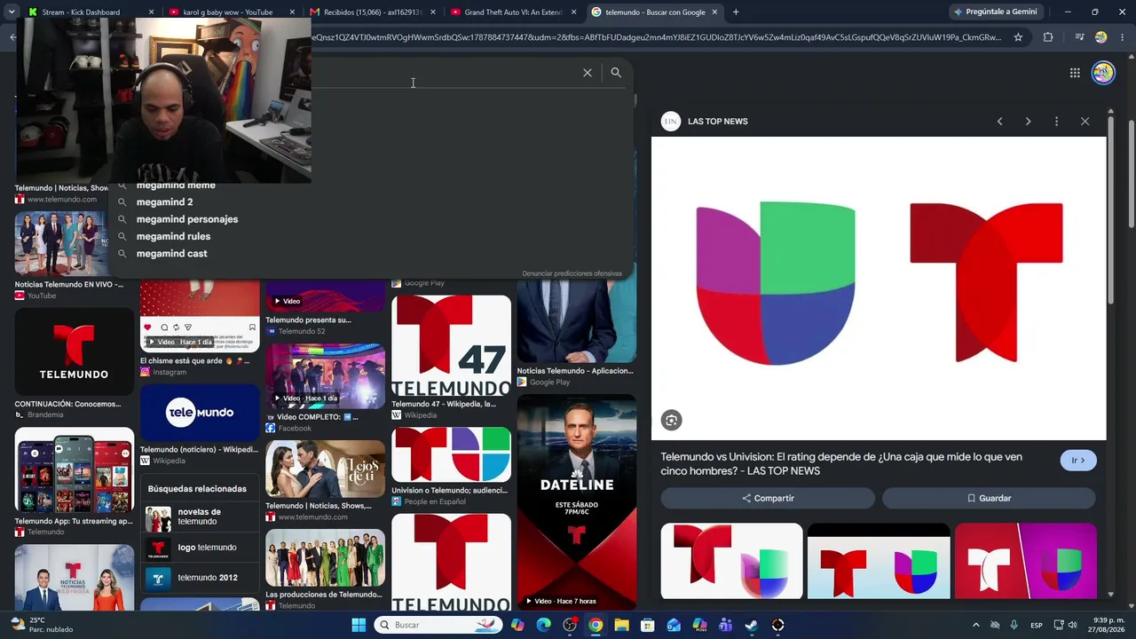Click the microphone icon in system tray

tap(1014, 625)
